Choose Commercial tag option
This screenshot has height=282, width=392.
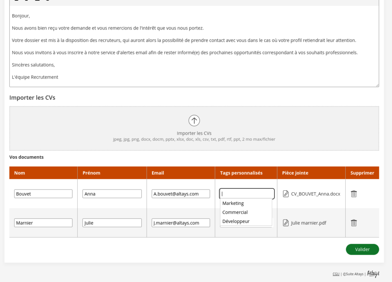[x=235, y=212]
